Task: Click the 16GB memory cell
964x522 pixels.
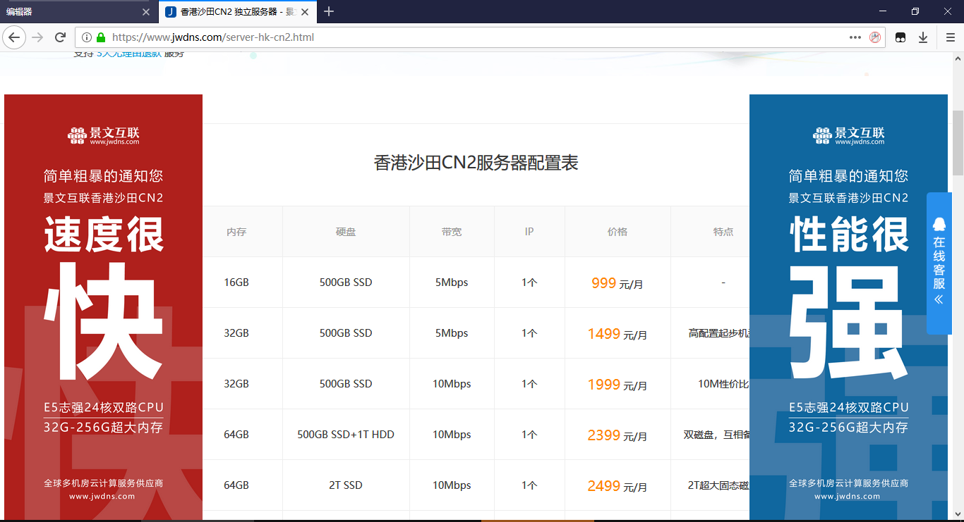Action: (x=236, y=282)
